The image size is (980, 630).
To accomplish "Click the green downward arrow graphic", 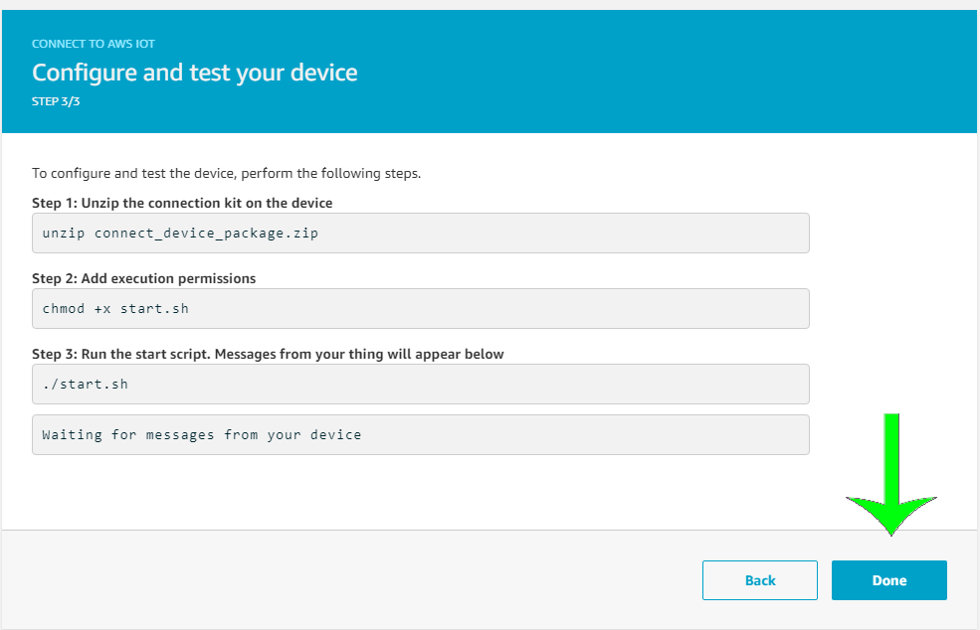I will (x=890, y=477).
